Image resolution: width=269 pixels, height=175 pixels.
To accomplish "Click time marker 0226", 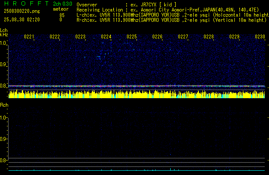I will tap(157, 37).
